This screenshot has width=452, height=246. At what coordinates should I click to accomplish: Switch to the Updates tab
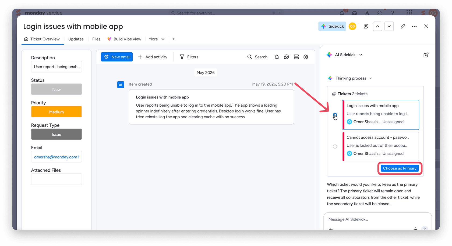coord(76,39)
